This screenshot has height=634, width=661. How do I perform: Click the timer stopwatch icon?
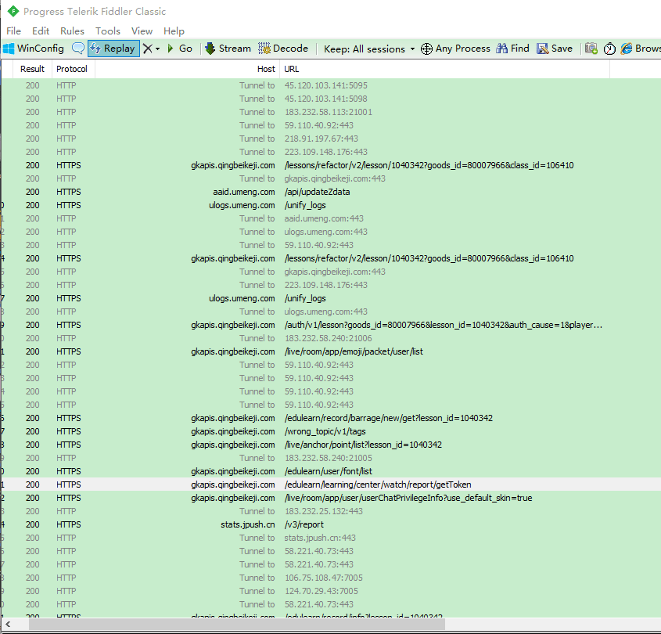pyautogui.click(x=609, y=49)
